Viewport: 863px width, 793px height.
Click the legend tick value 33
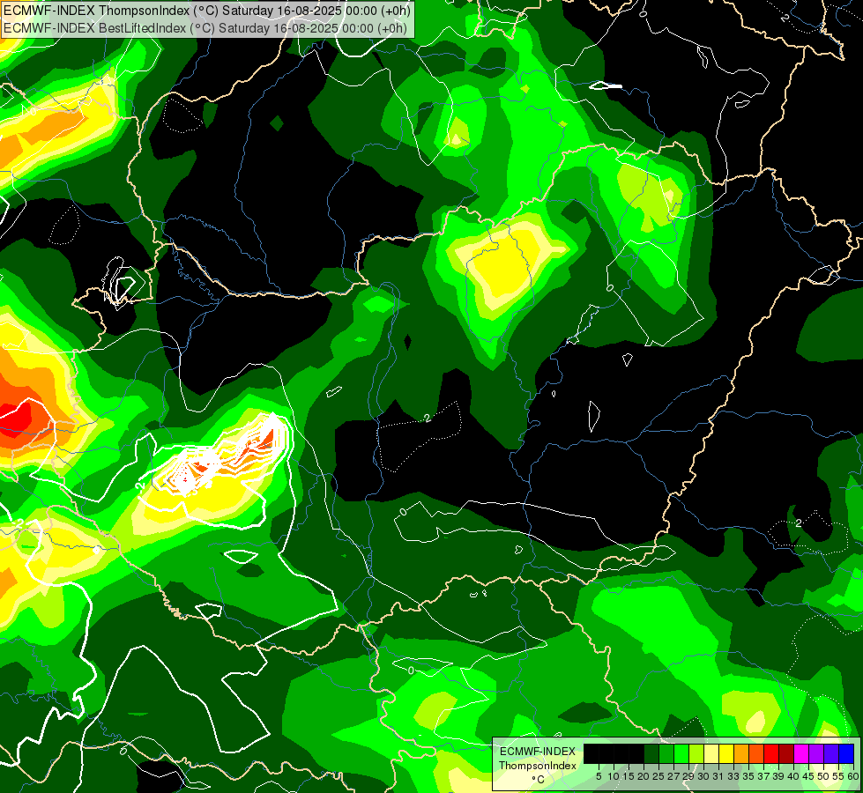(733, 776)
